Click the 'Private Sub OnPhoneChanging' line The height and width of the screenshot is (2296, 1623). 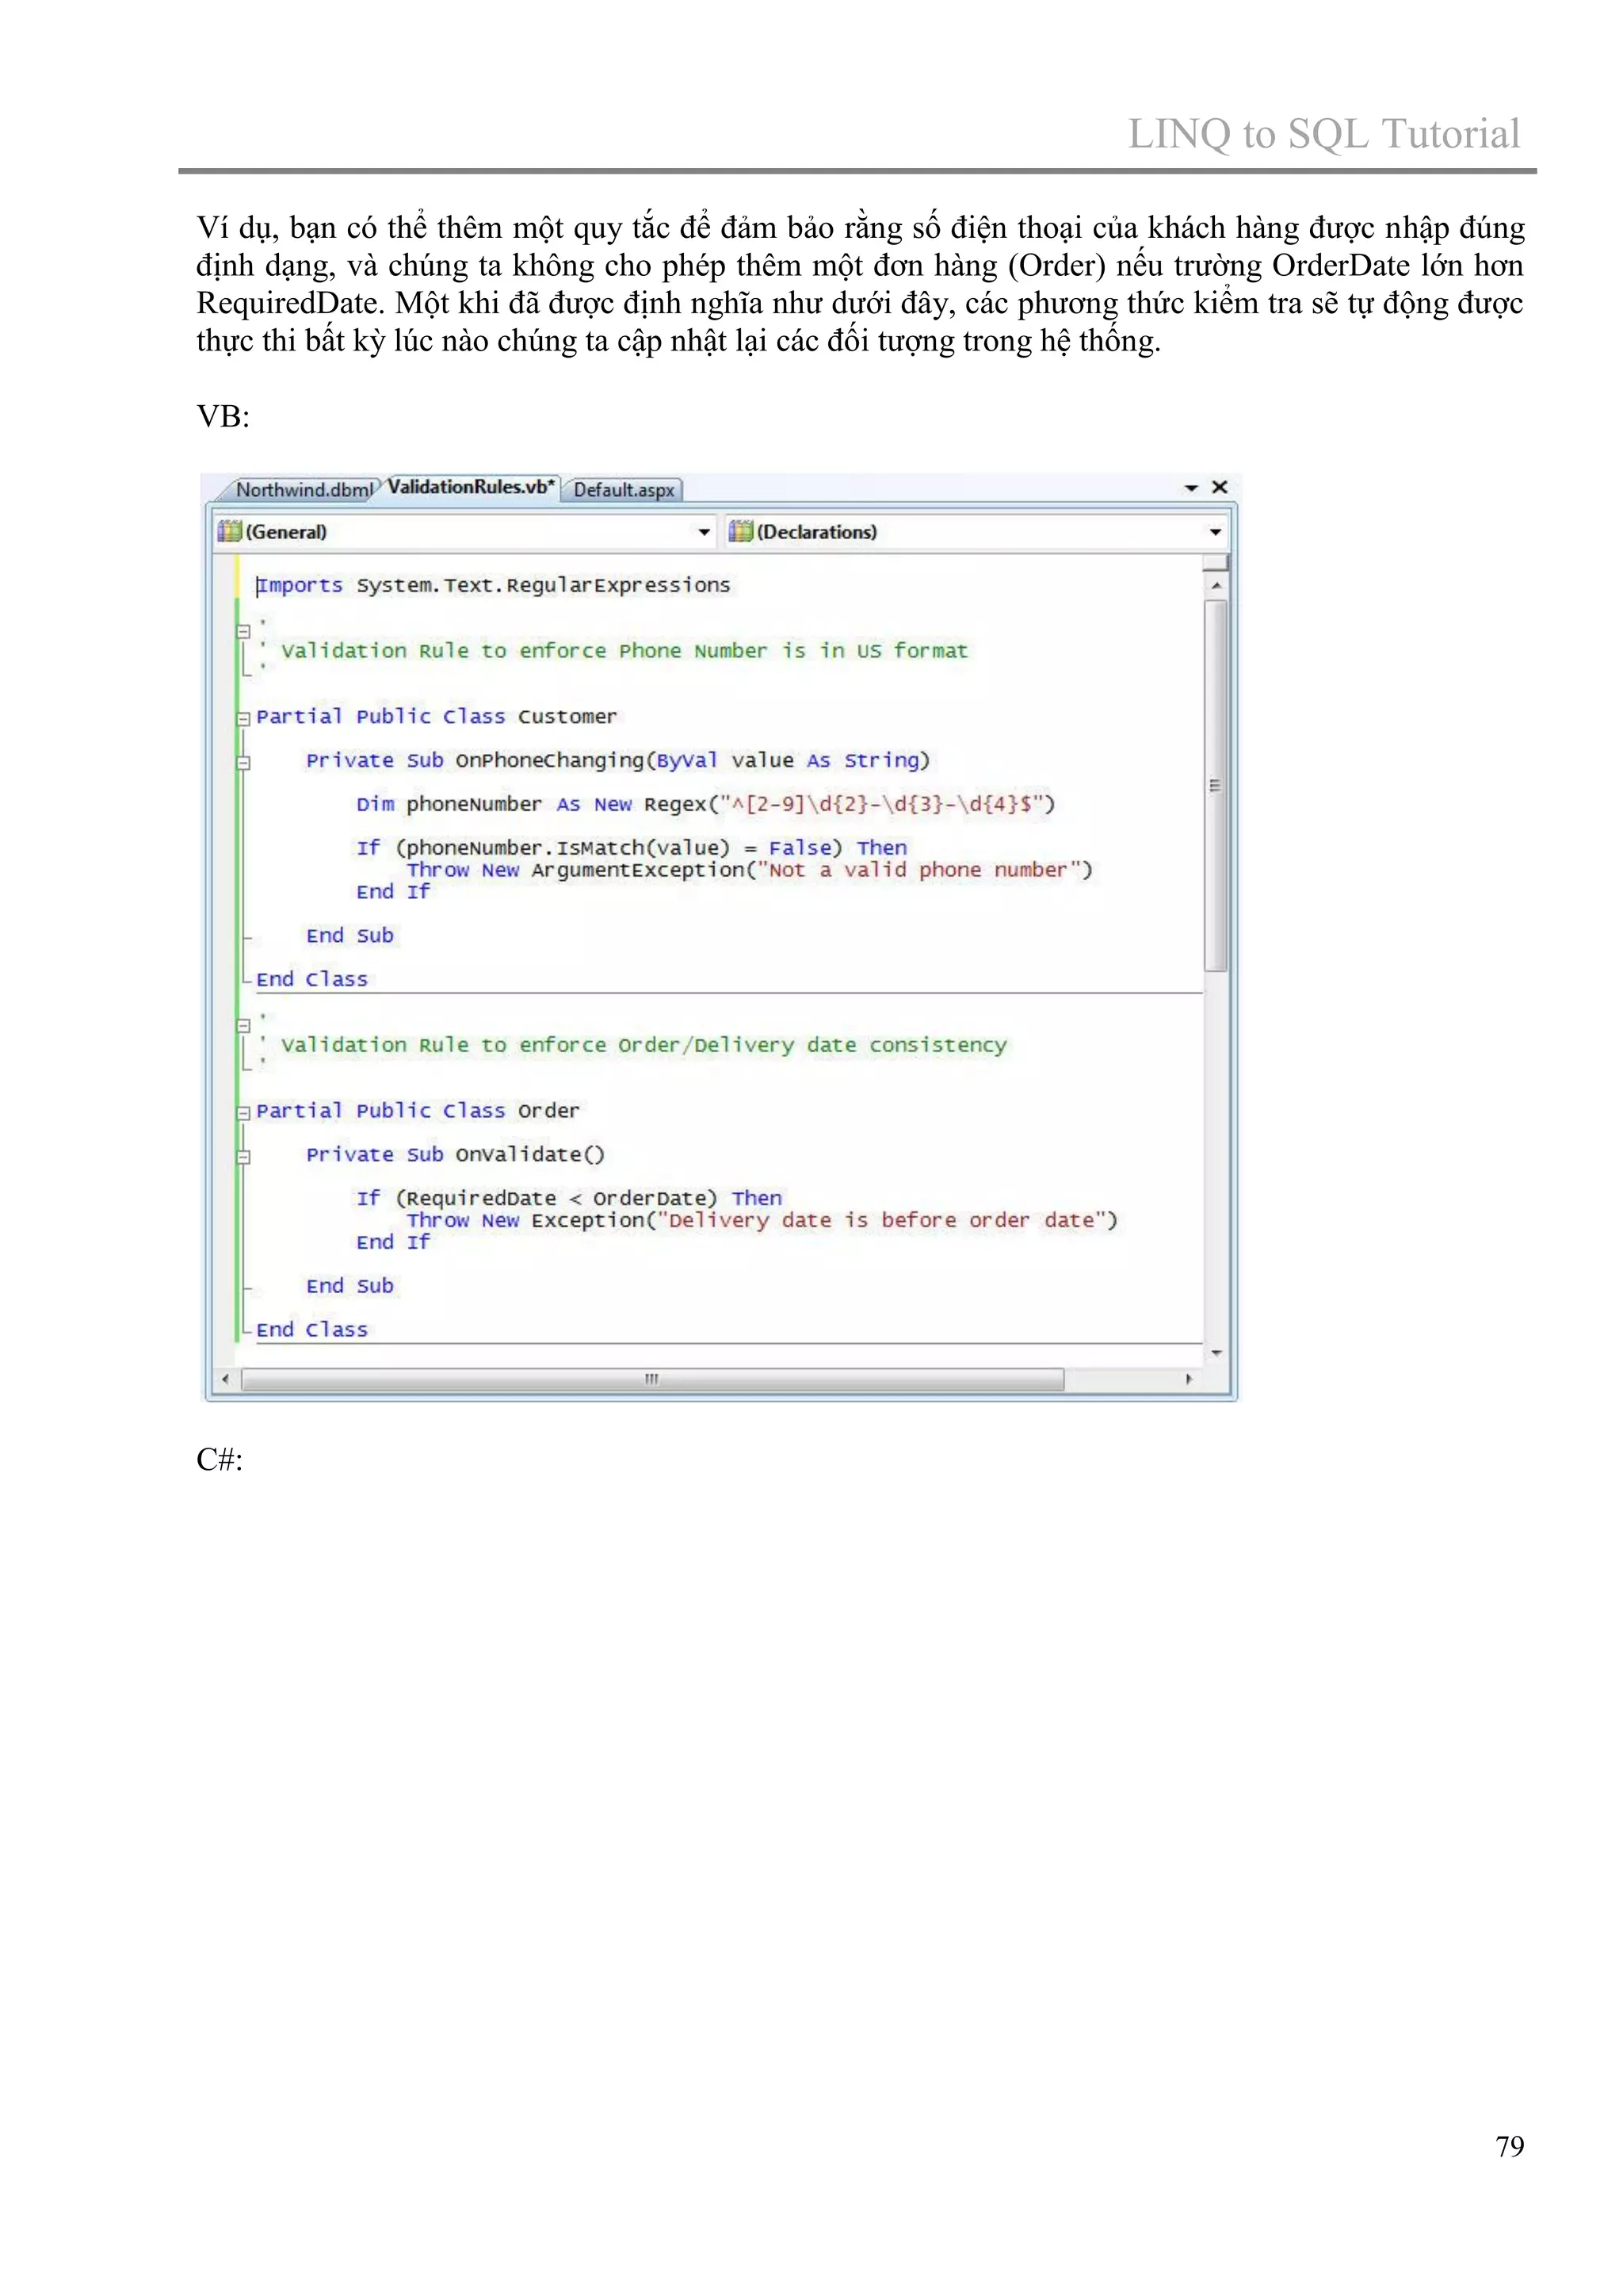pyautogui.click(x=617, y=760)
